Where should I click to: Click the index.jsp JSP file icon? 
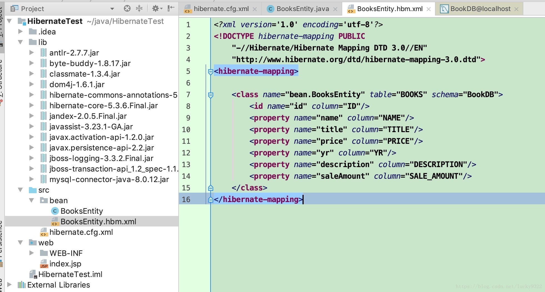(x=44, y=264)
